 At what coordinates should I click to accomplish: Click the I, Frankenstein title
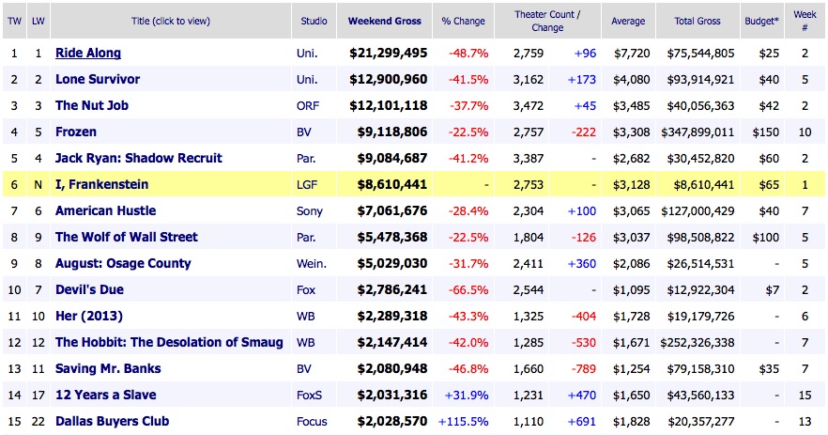click(101, 185)
